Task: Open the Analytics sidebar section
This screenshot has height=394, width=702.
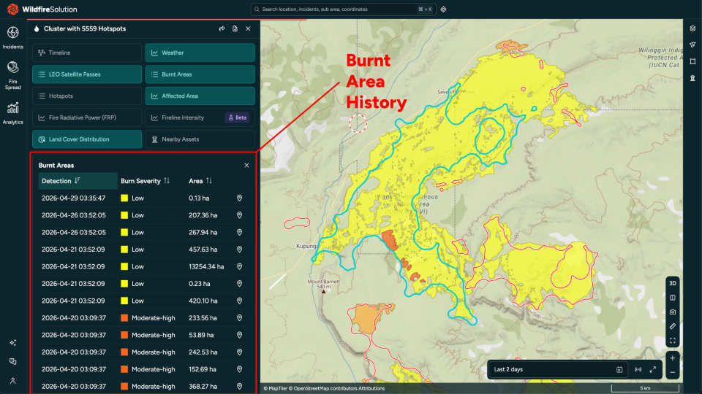Action: tap(12, 113)
